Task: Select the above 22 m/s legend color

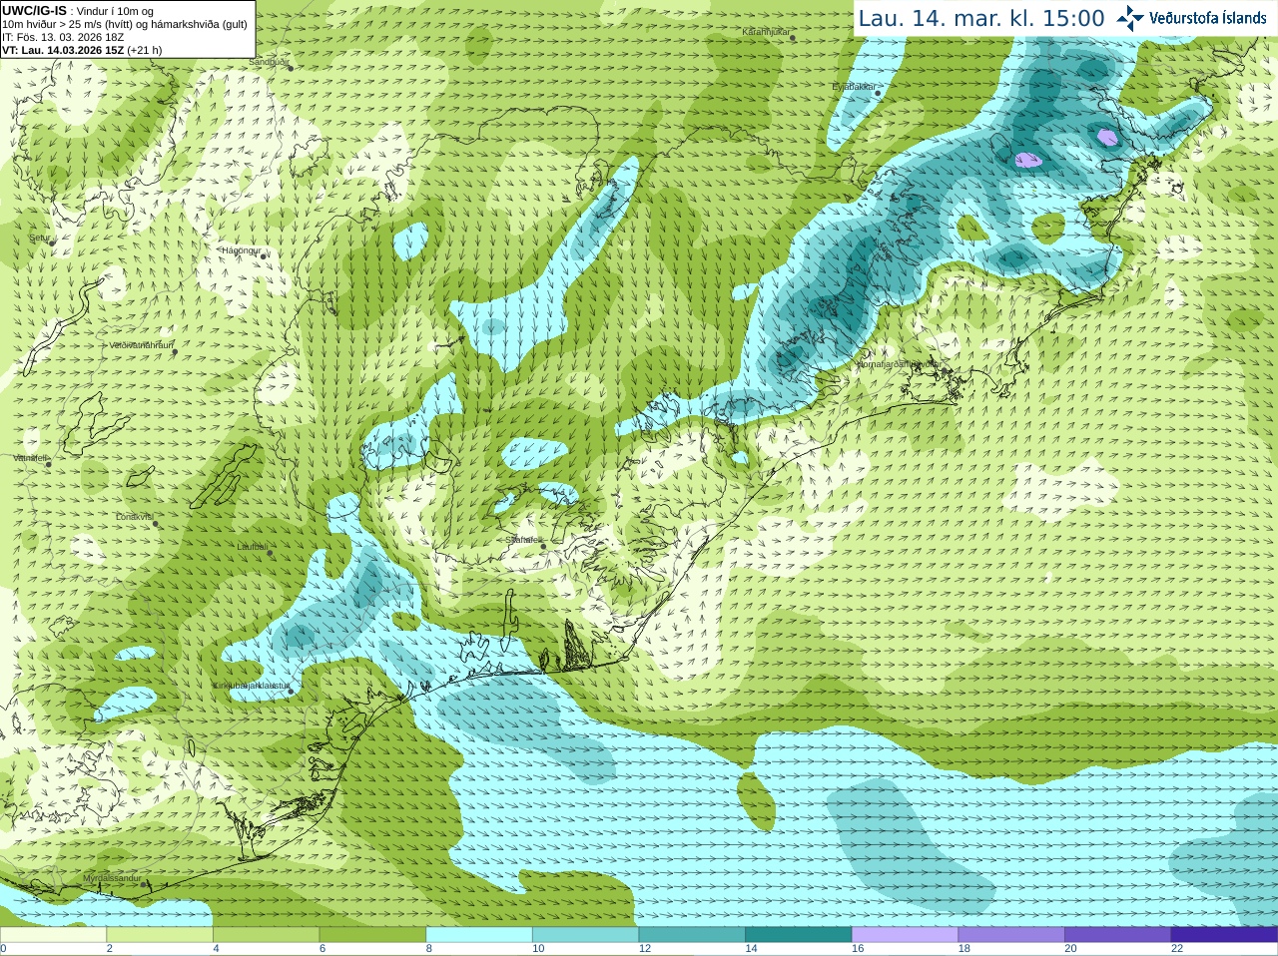Action: (1224, 935)
